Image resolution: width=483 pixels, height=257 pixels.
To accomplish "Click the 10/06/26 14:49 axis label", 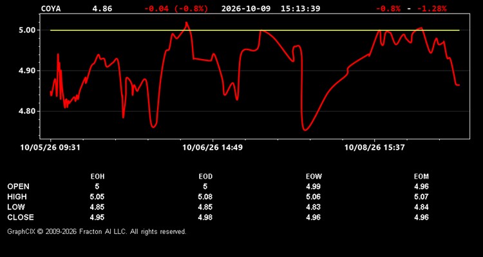I will pyautogui.click(x=213, y=147).
